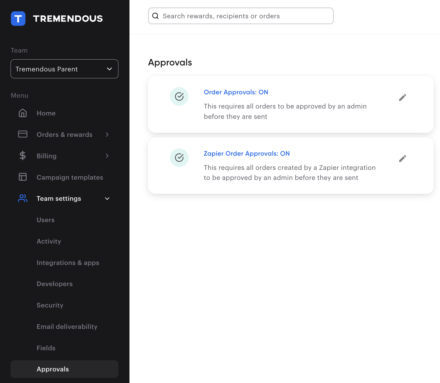
Task: Click the Zapier Order Approvals: ON link
Action: tap(247, 154)
